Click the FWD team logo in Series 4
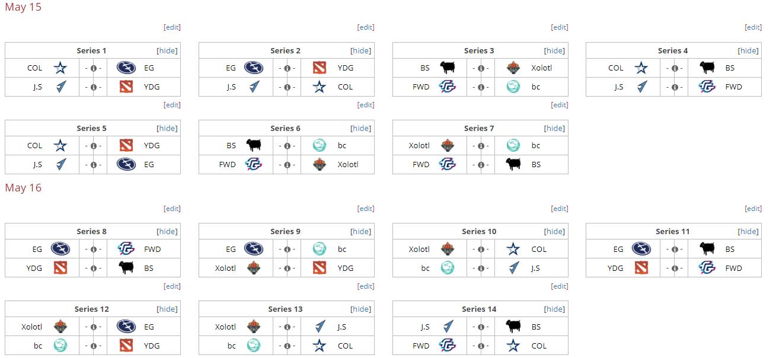Viewport: 776px width, 358px height. coord(707,87)
